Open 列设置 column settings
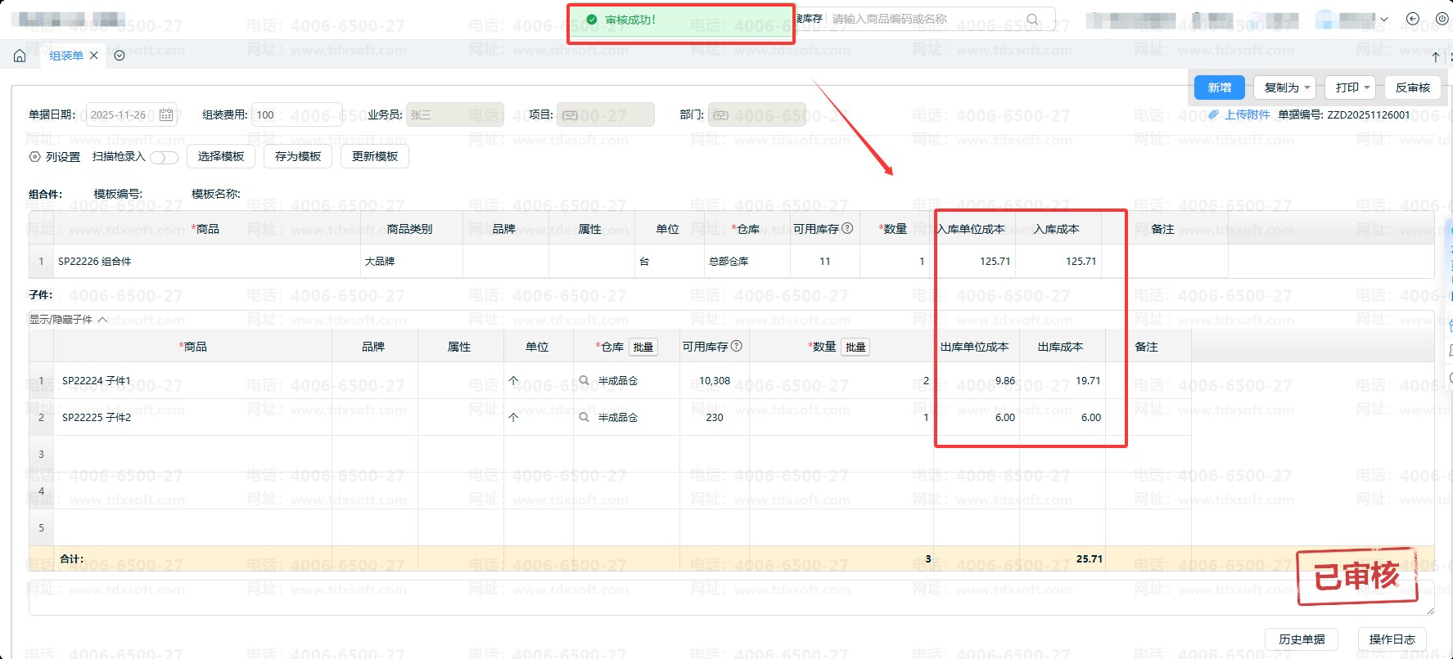 (x=55, y=157)
